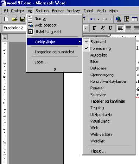The height and width of the screenshot is (164, 139).
Task: Enable the Tegning toolbar
Action: tap(109, 108)
